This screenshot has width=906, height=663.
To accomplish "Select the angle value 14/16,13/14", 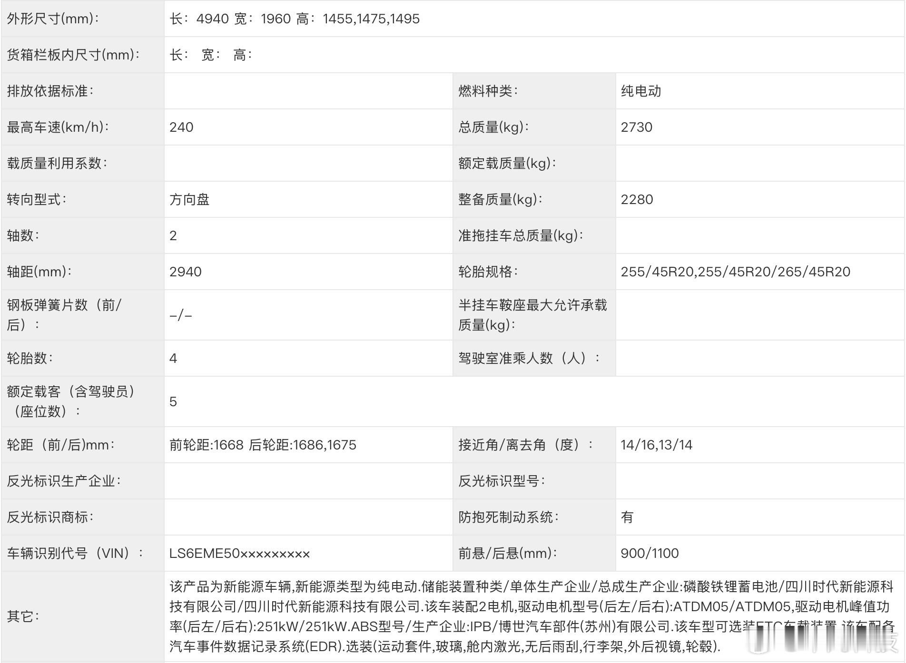I will [656, 445].
